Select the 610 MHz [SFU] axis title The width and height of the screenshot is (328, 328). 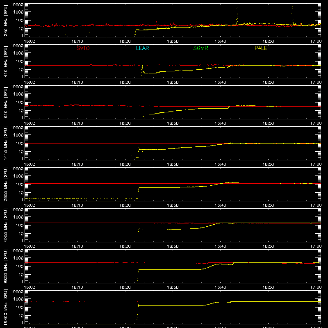pos(6,102)
